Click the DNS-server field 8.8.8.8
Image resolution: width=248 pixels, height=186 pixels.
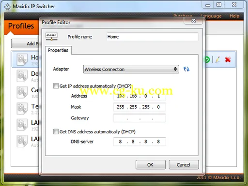(139, 142)
